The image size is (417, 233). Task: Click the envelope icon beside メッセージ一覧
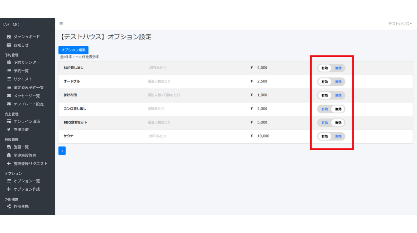click(9, 96)
